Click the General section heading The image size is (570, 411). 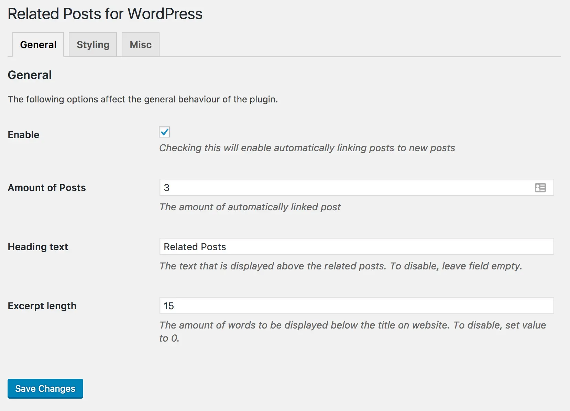[x=30, y=75]
